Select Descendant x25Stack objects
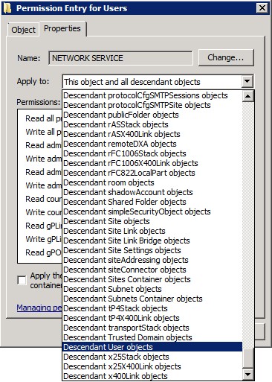 click(x=152, y=357)
